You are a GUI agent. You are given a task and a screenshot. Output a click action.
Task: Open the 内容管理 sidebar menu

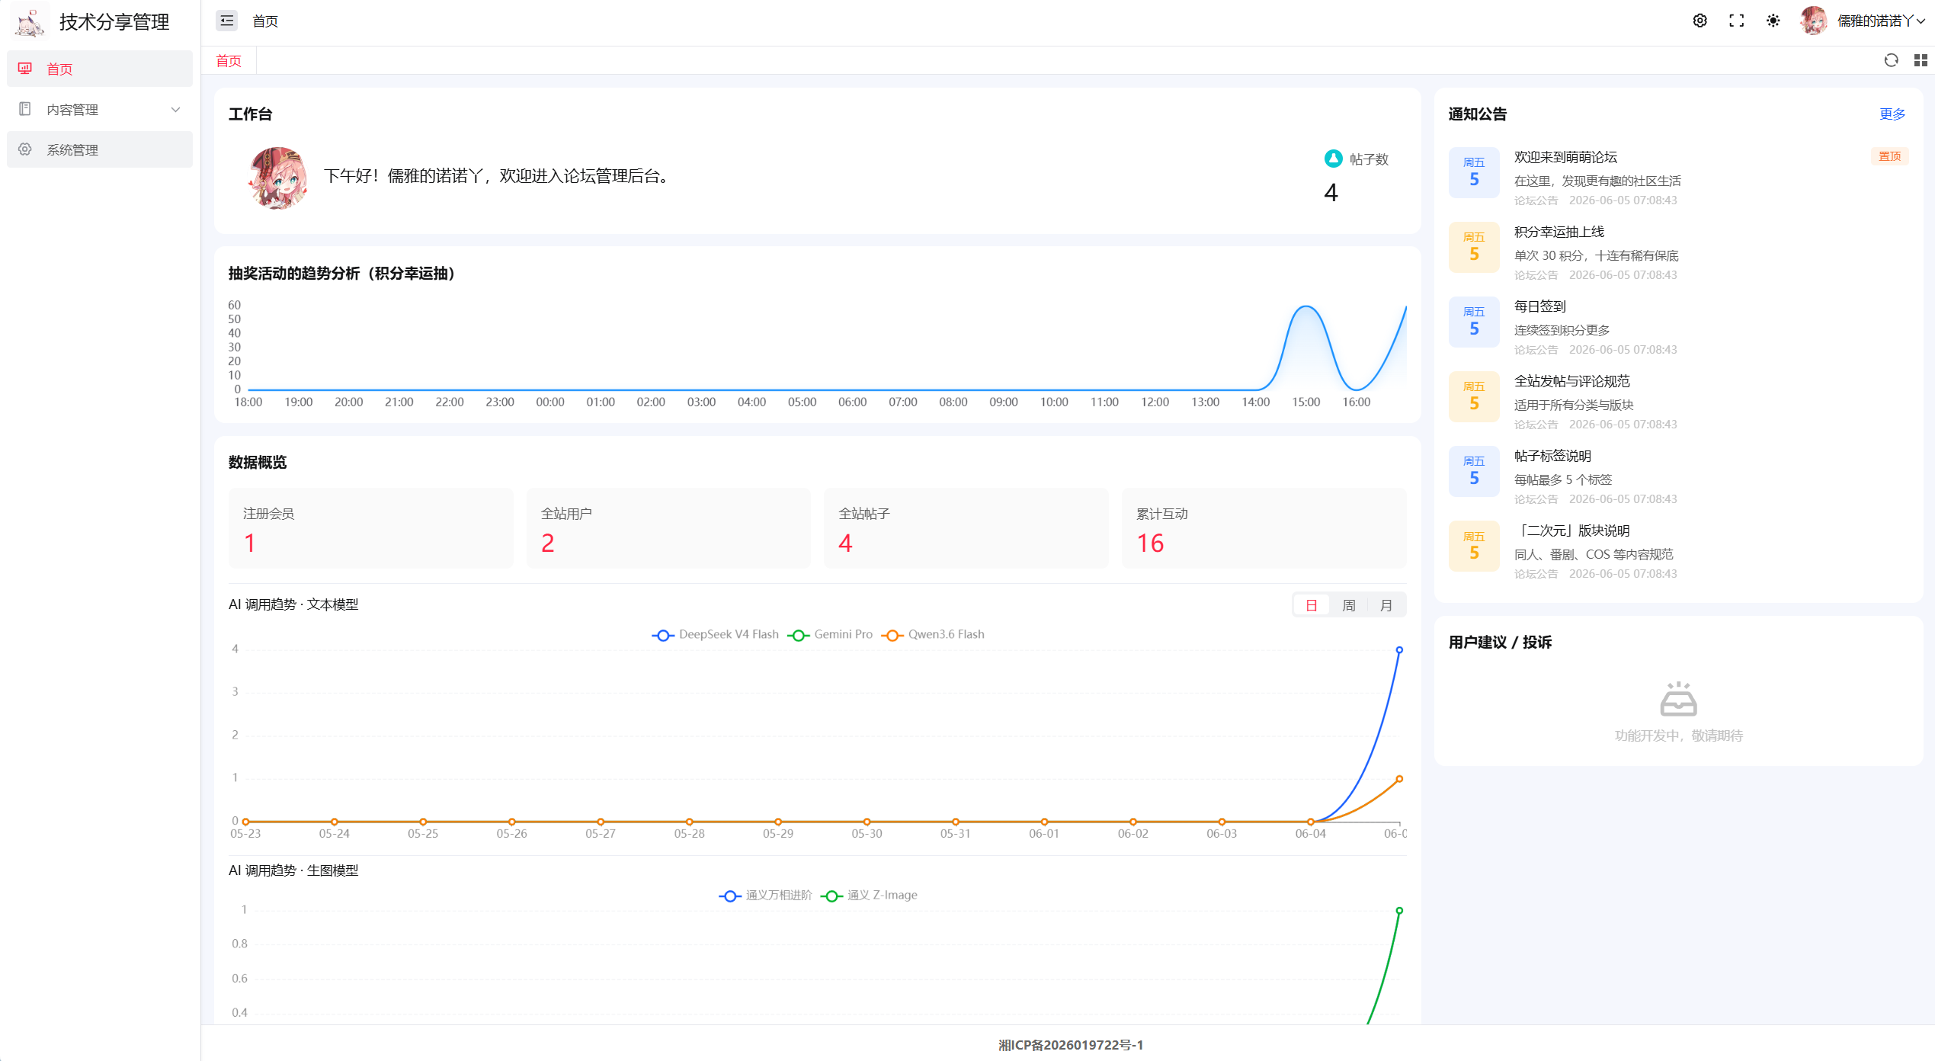click(x=99, y=110)
